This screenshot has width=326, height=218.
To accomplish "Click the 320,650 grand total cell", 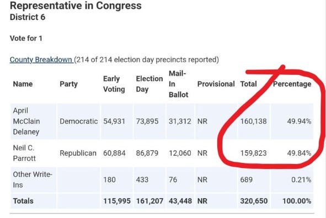I will (x=254, y=201).
